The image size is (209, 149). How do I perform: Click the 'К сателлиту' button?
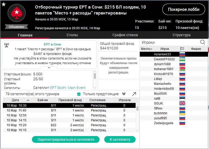[x=120, y=139]
